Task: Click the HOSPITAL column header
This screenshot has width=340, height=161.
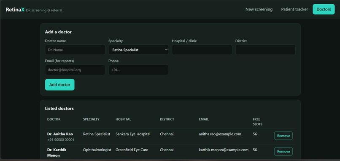Action: click(123, 119)
